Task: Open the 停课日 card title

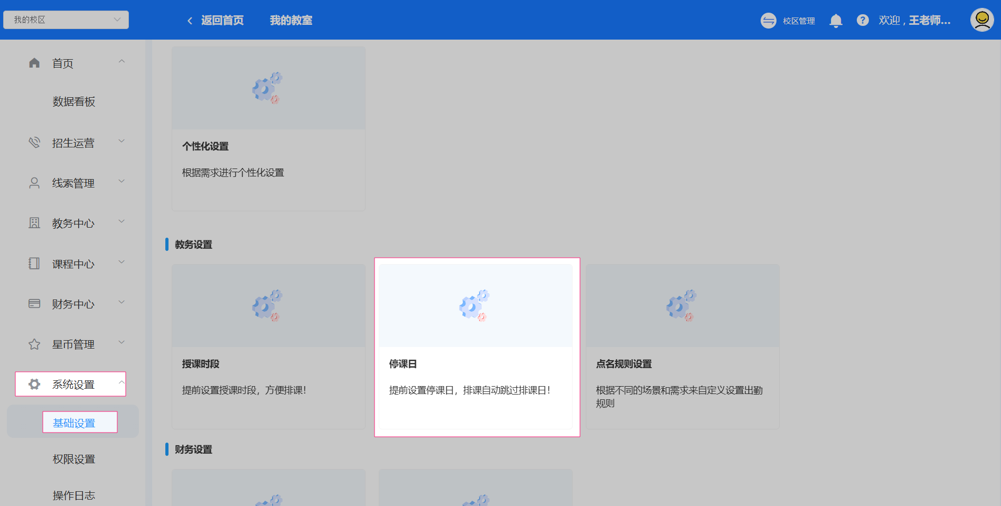Action: coord(403,364)
